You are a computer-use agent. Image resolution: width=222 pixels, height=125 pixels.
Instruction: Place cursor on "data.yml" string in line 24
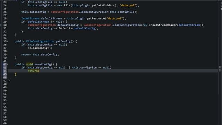click(128, 6)
